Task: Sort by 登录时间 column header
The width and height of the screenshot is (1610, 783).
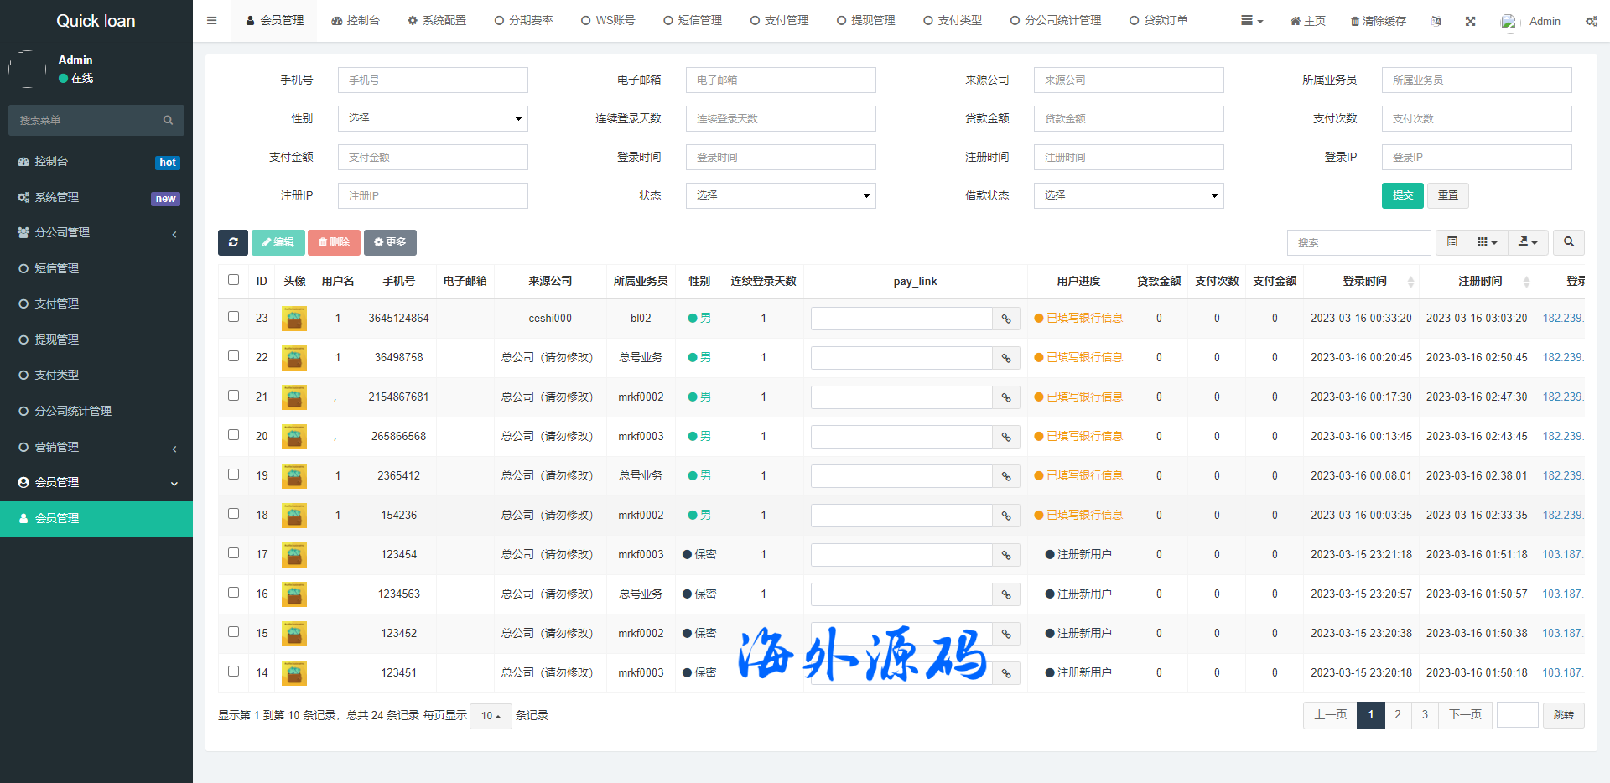Action: pos(1364,282)
